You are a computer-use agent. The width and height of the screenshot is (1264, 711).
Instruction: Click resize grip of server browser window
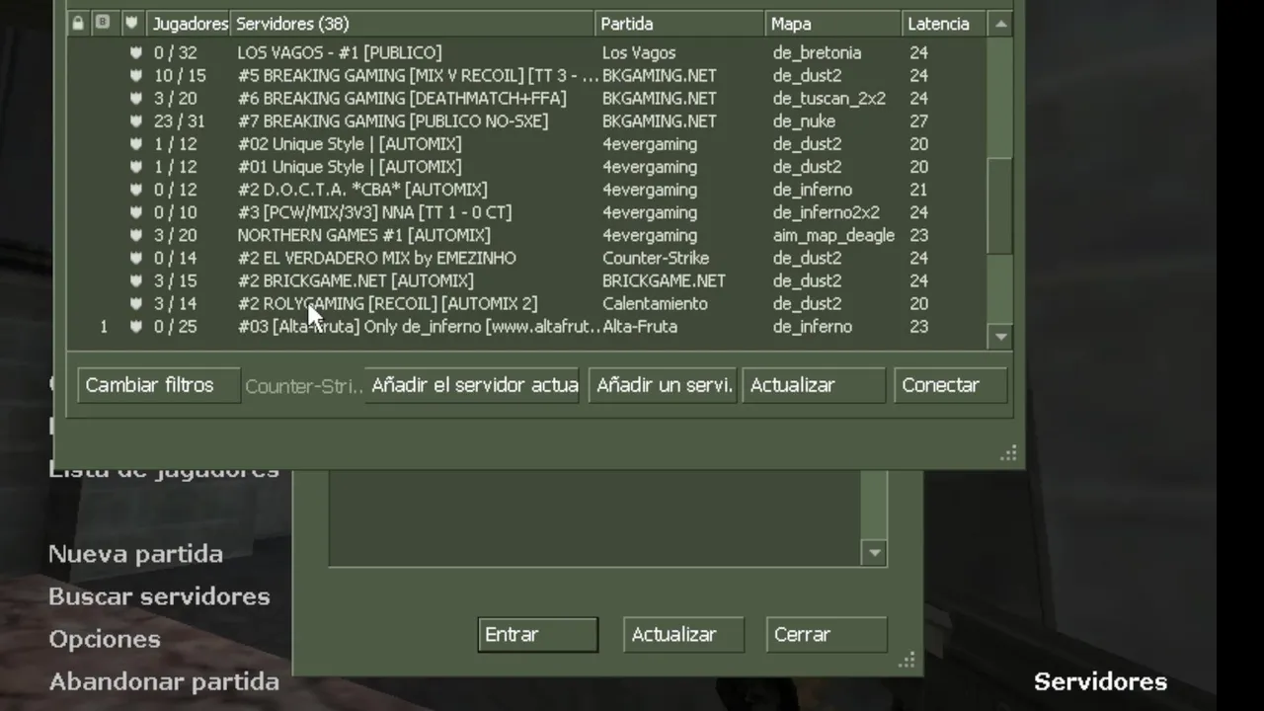click(x=1008, y=453)
